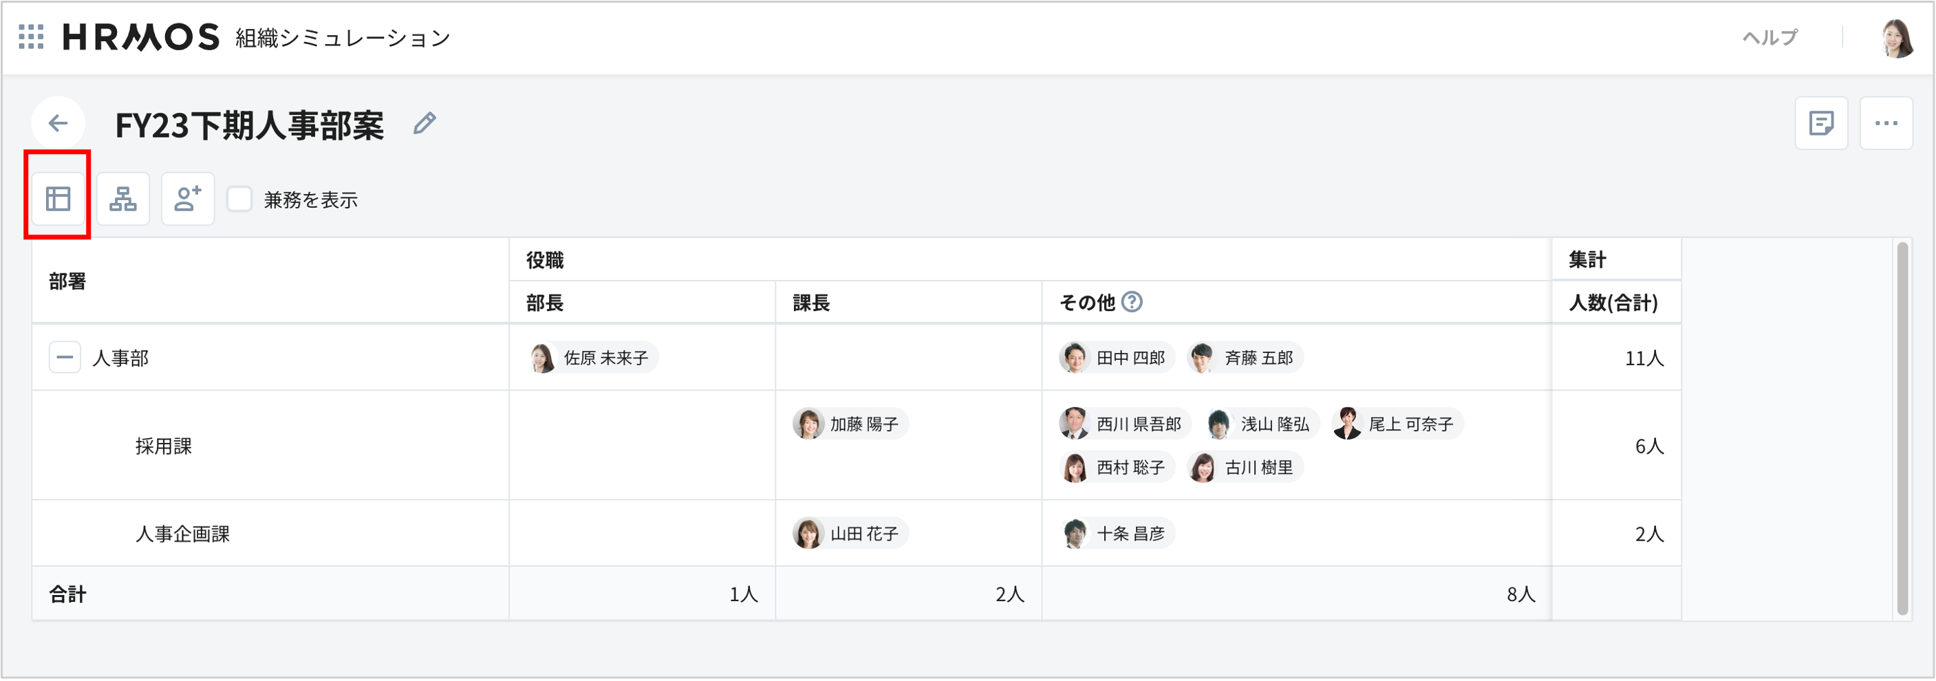Open ヘルプ in the top bar
Screen dimensions: 1936x681
(1769, 37)
